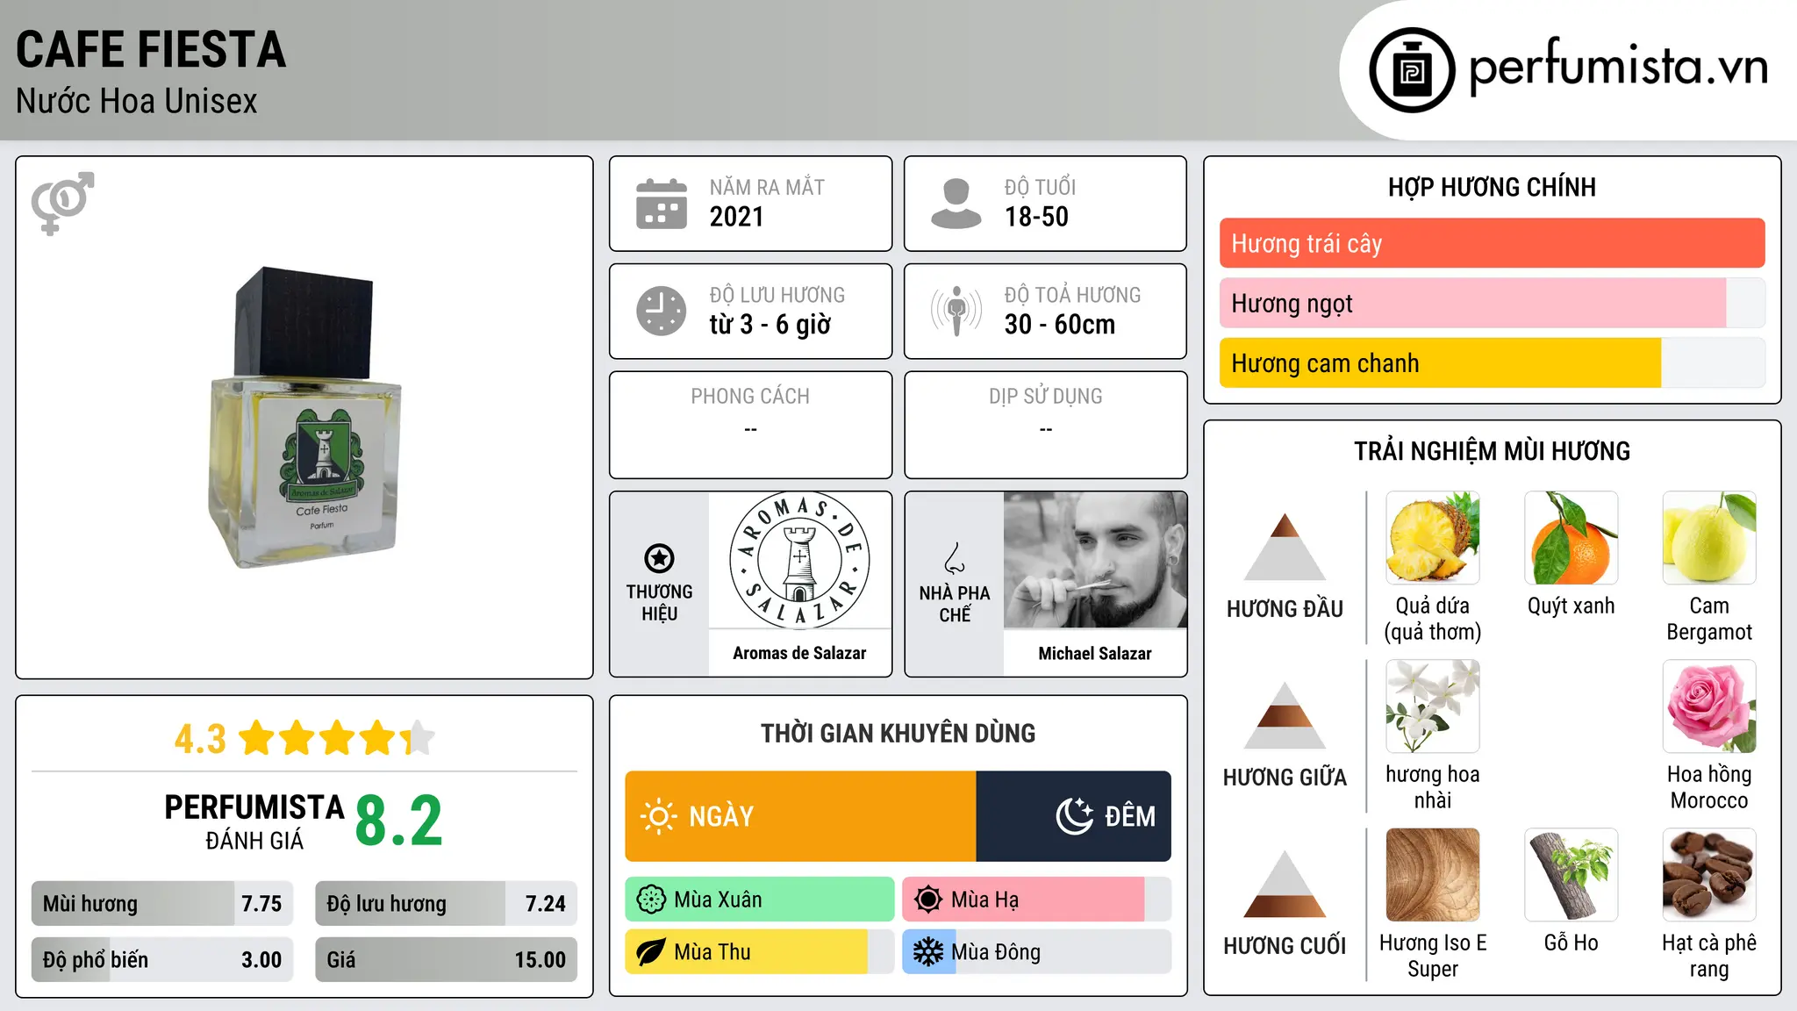Click the Ngày daytime segment

click(x=800, y=816)
